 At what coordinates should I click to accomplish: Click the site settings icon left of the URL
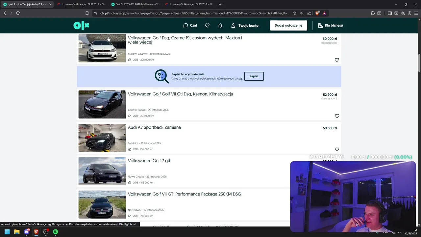point(96,13)
